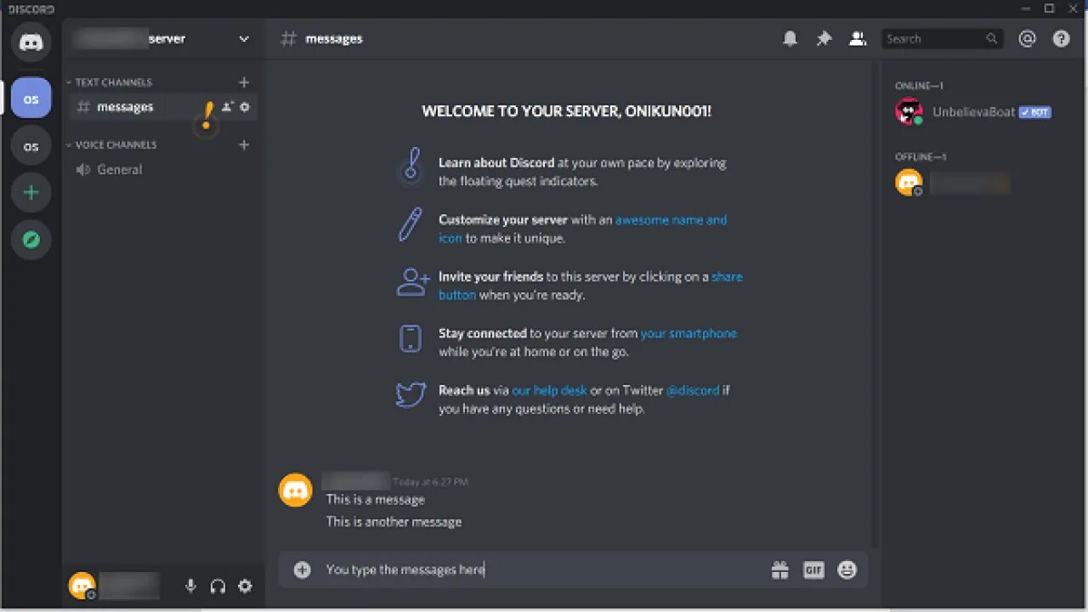1088x612 pixels.
Task: Click the OFFLINE—1 member group header
Action: tap(921, 156)
